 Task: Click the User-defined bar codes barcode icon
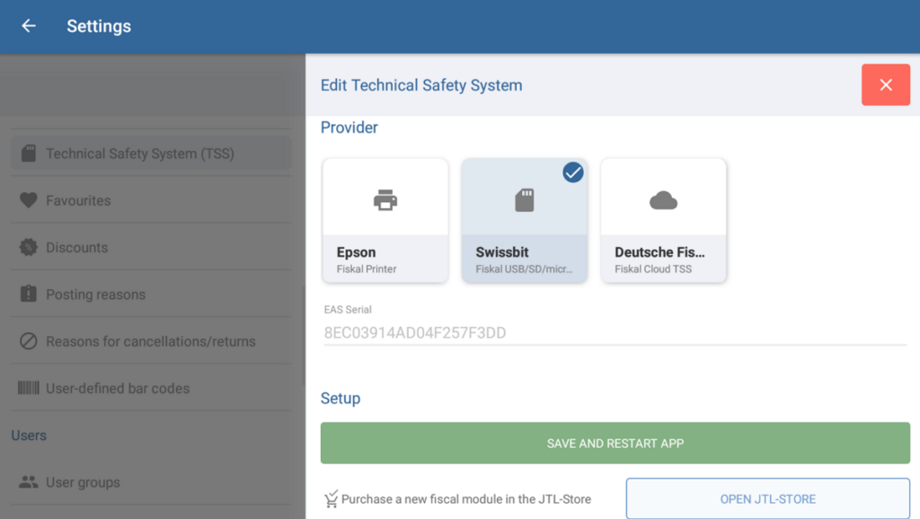pyautogui.click(x=29, y=388)
